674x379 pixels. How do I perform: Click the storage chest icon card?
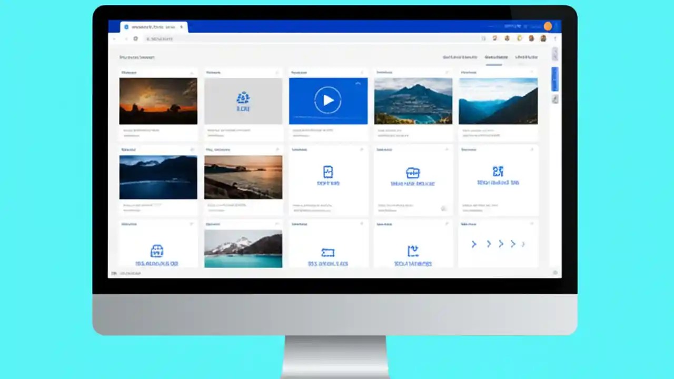click(413, 172)
